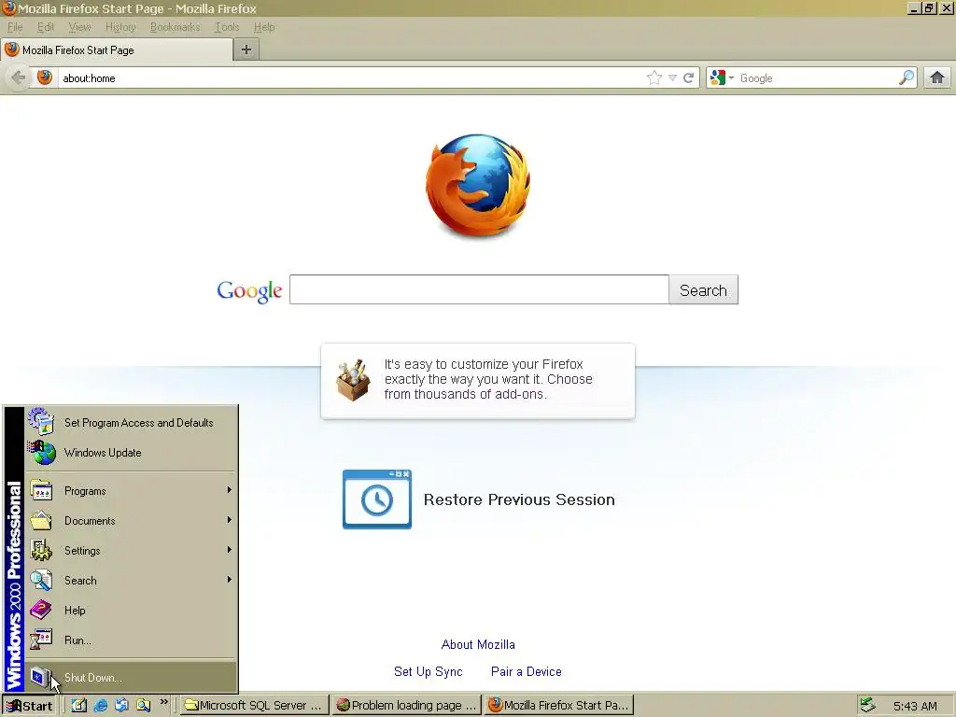
Task: Open Search in Start menu
Action: pyautogui.click(x=131, y=581)
